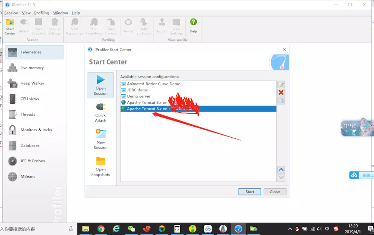The image size is (374, 235).
Task: Click the Stop Recordings toolbar icon
Action: (94, 26)
